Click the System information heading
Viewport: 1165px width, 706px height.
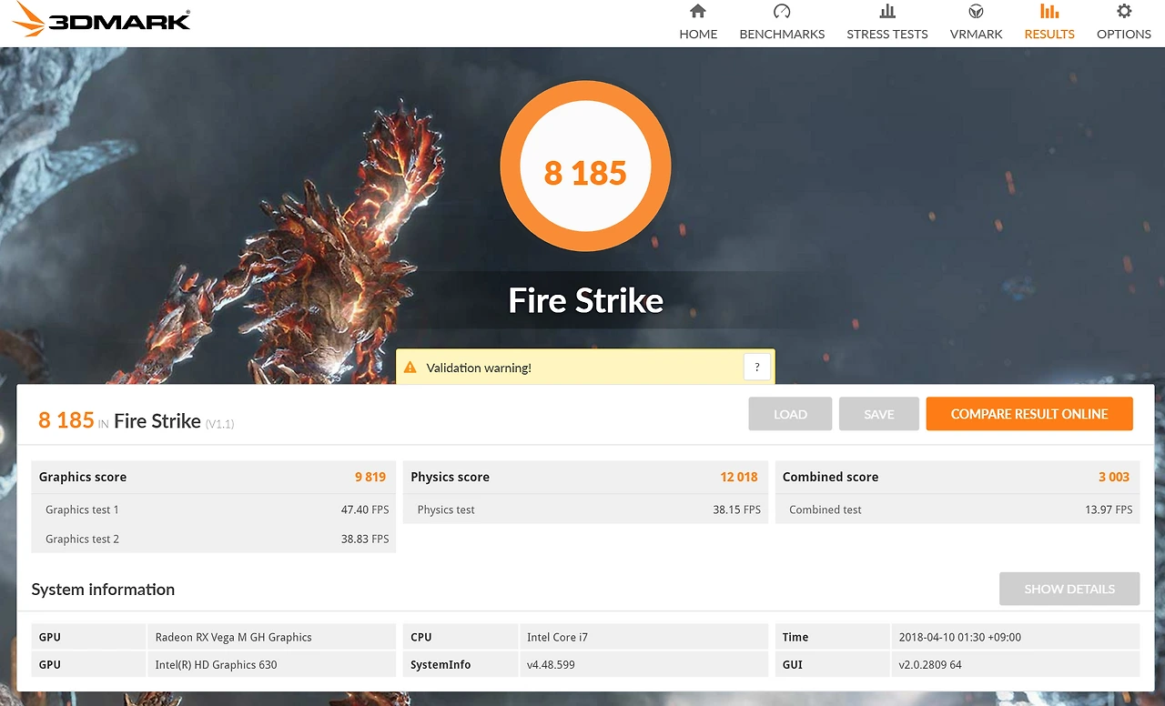click(x=103, y=590)
